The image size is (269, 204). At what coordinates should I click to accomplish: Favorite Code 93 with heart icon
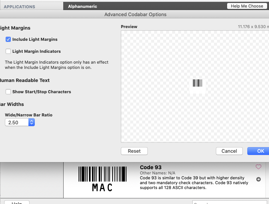pyautogui.click(x=259, y=167)
